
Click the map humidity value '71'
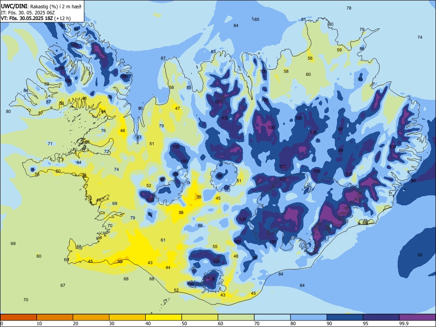(50, 144)
